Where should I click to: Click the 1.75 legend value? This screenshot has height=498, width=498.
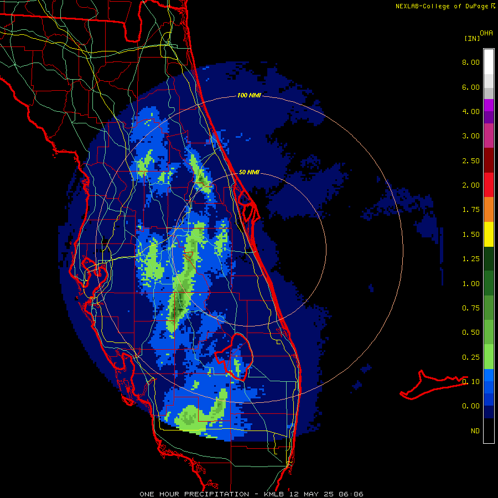(471, 210)
